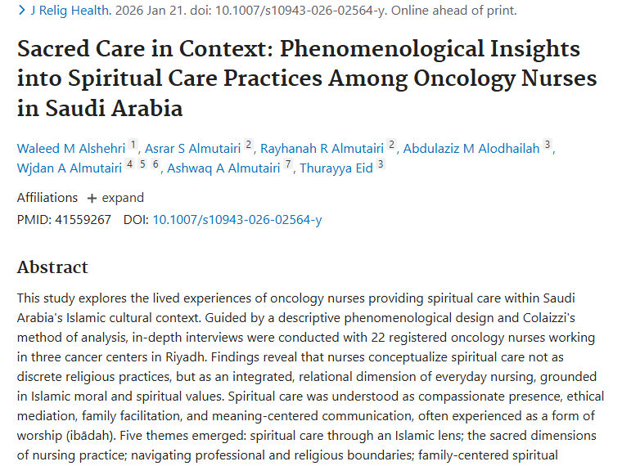This screenshot has width=622, height=466.
Task: Click affiliation marker 6 after Wjdan A Almutairi
Action: pos(155,166)
